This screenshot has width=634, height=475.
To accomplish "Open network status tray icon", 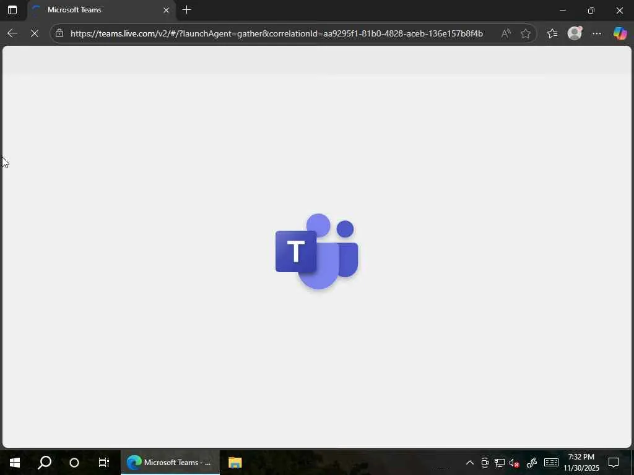I will [500, 463].
